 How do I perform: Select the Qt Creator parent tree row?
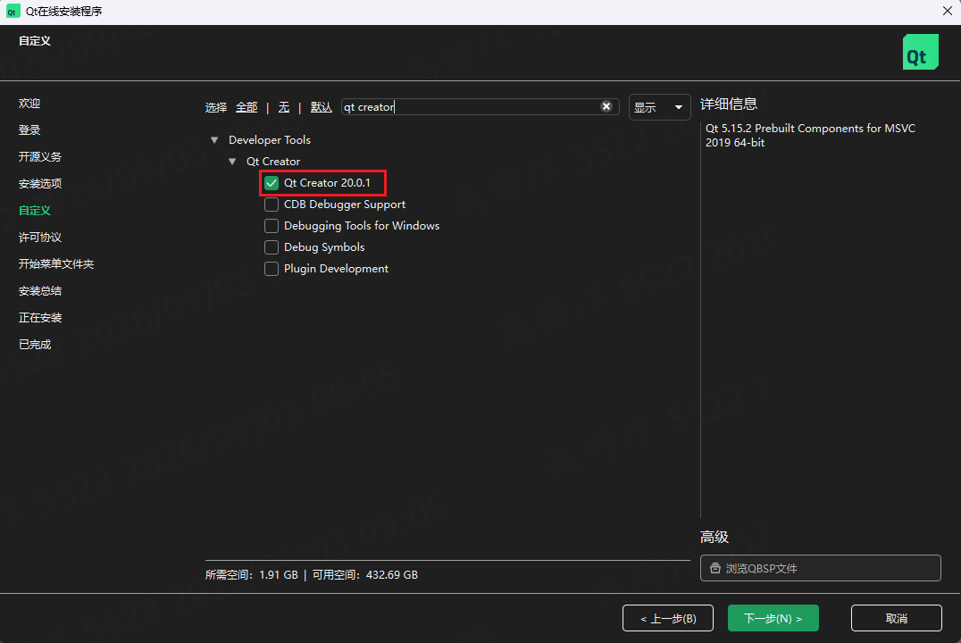pos(273,162)
